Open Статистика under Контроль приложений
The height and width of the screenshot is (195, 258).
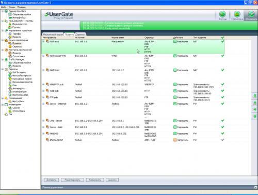[x=19, y=56]
